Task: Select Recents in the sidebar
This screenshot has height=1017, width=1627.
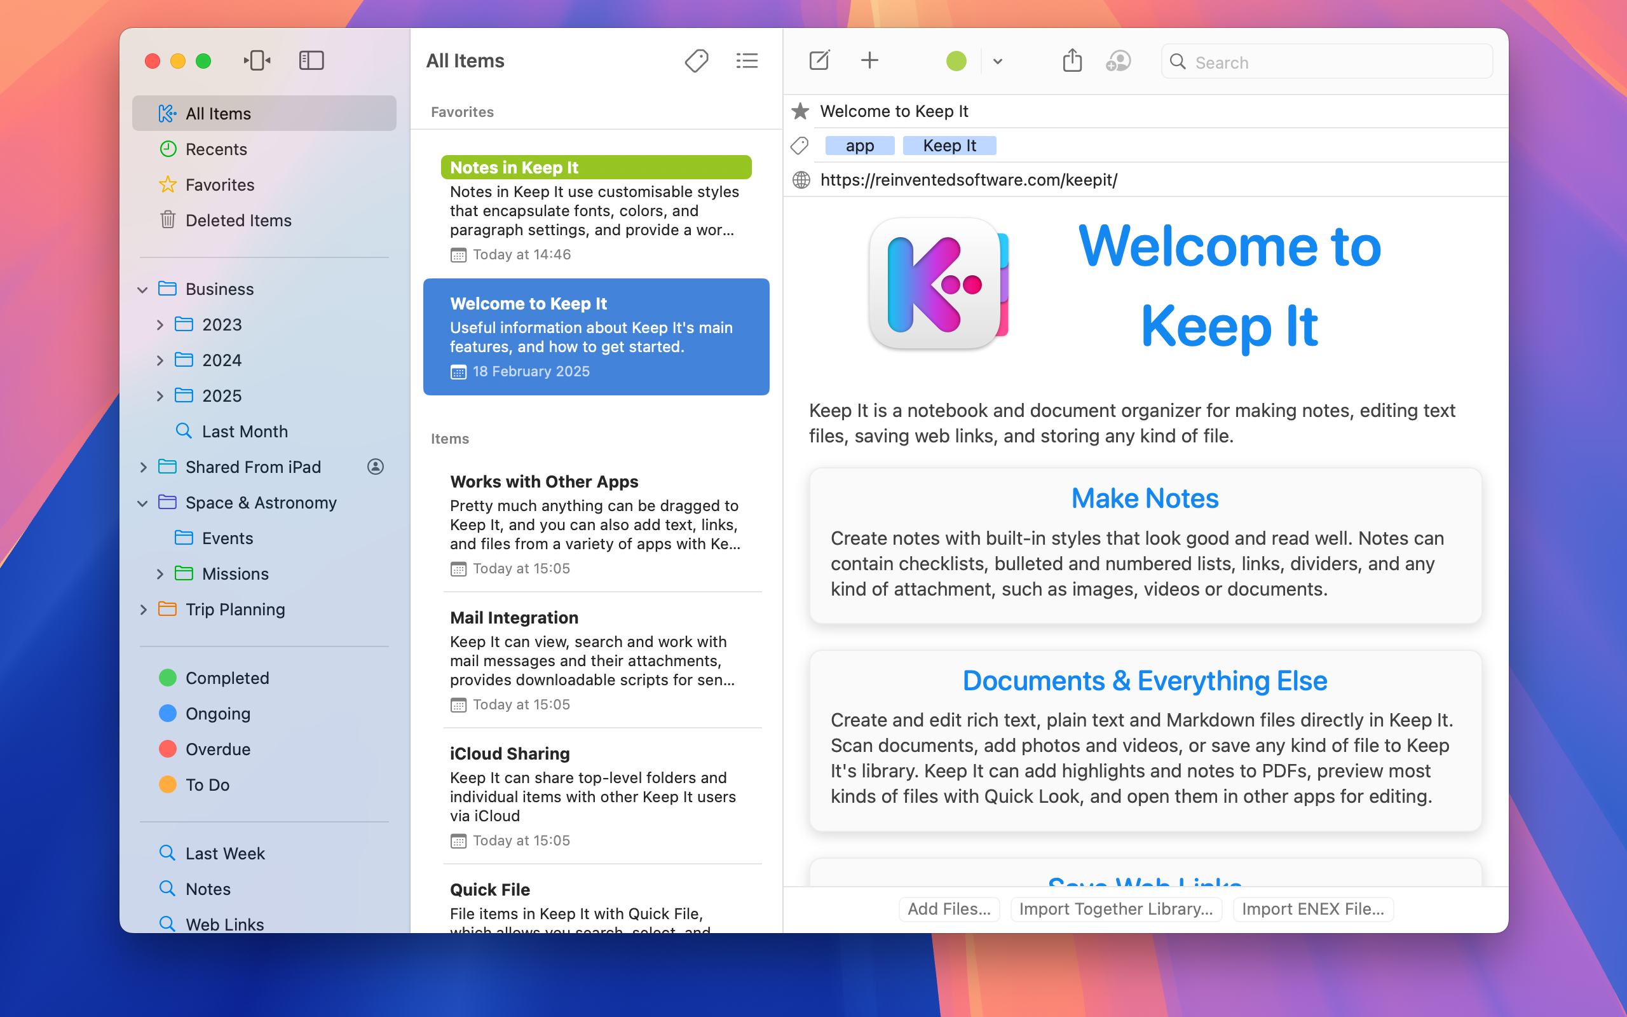Action: click(x=216, y=149)
